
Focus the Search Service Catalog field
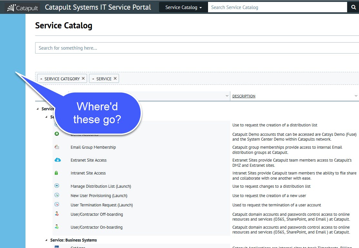(277, 7)
